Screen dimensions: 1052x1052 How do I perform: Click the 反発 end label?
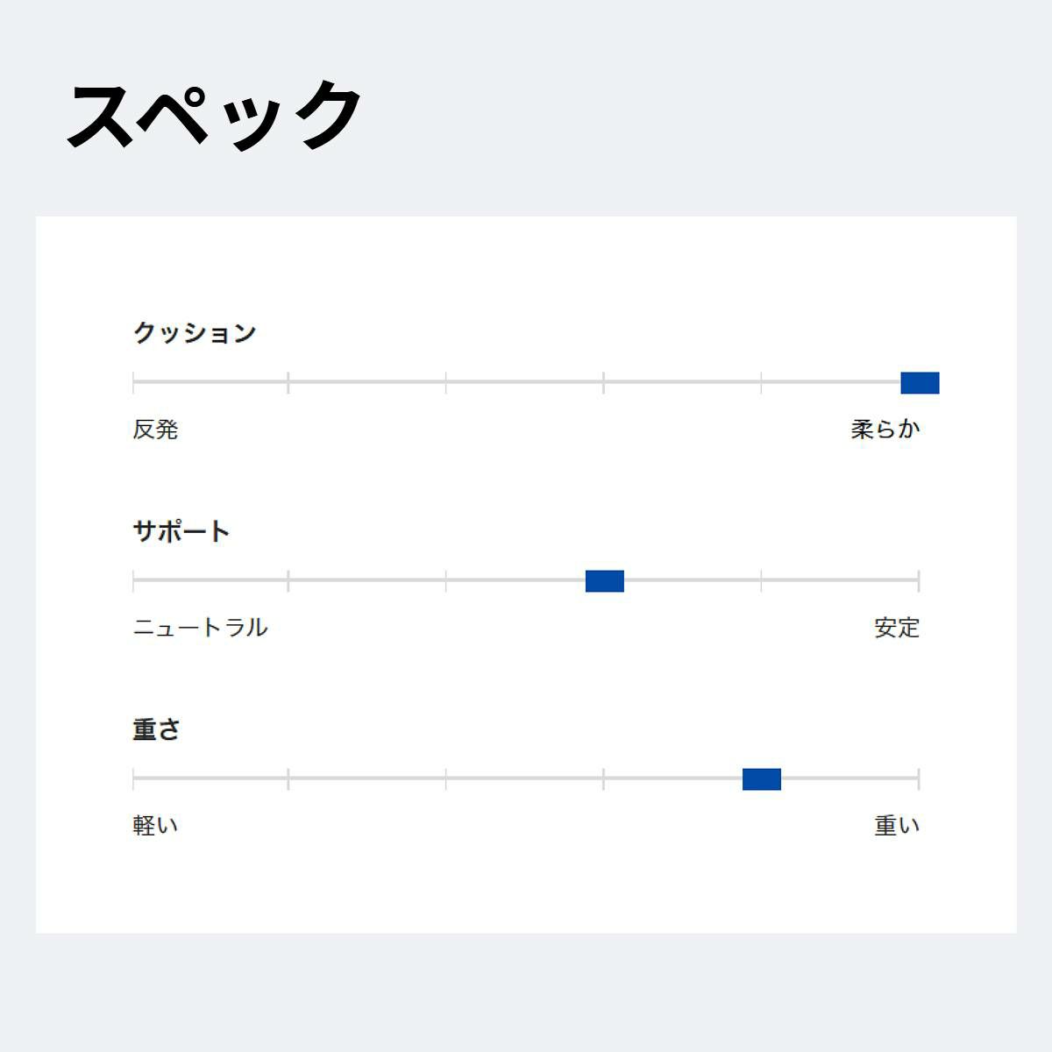pyautogui.click(x=155, y=430)
